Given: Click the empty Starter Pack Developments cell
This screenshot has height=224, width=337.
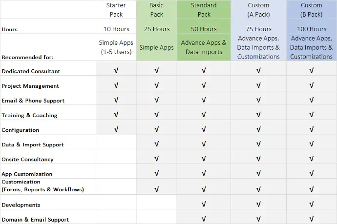Looking at the screenshot, I should click(x=116, y=202).
